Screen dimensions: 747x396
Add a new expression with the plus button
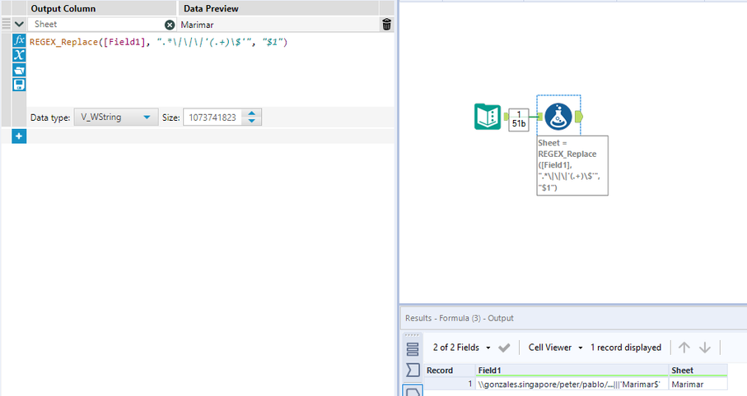(x=19, y=136)
